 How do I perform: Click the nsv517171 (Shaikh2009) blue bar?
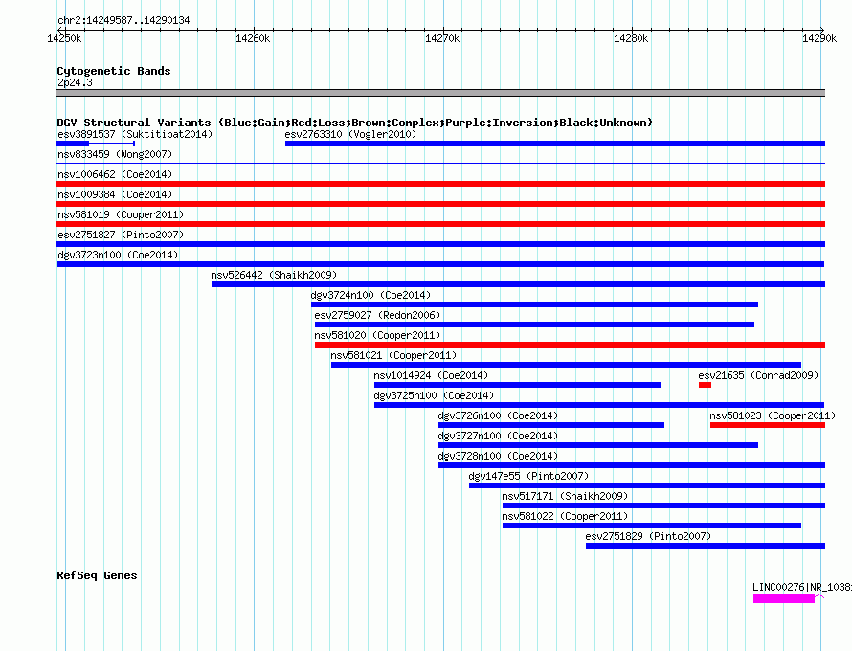tap(663, 505)
